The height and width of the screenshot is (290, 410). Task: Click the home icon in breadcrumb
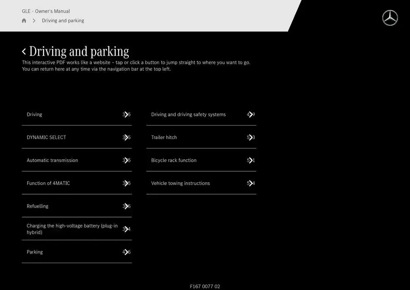(x=24, y=21)
